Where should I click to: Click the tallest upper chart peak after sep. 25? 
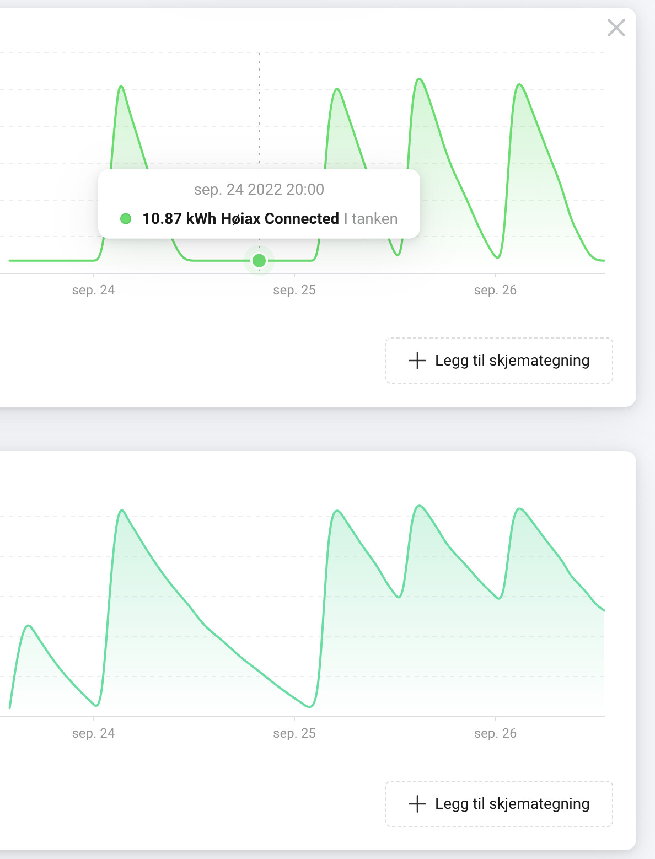(x=420, y=79)
